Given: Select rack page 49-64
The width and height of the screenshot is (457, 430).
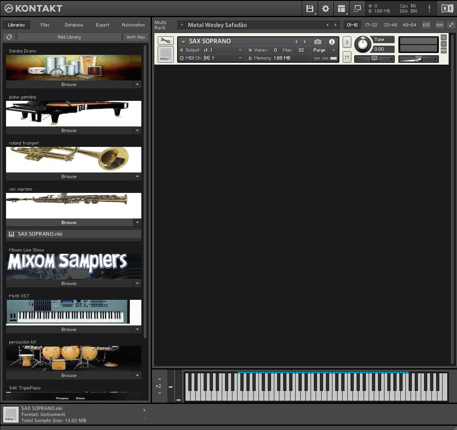Looking at the screenshot, I should (409, 25).
